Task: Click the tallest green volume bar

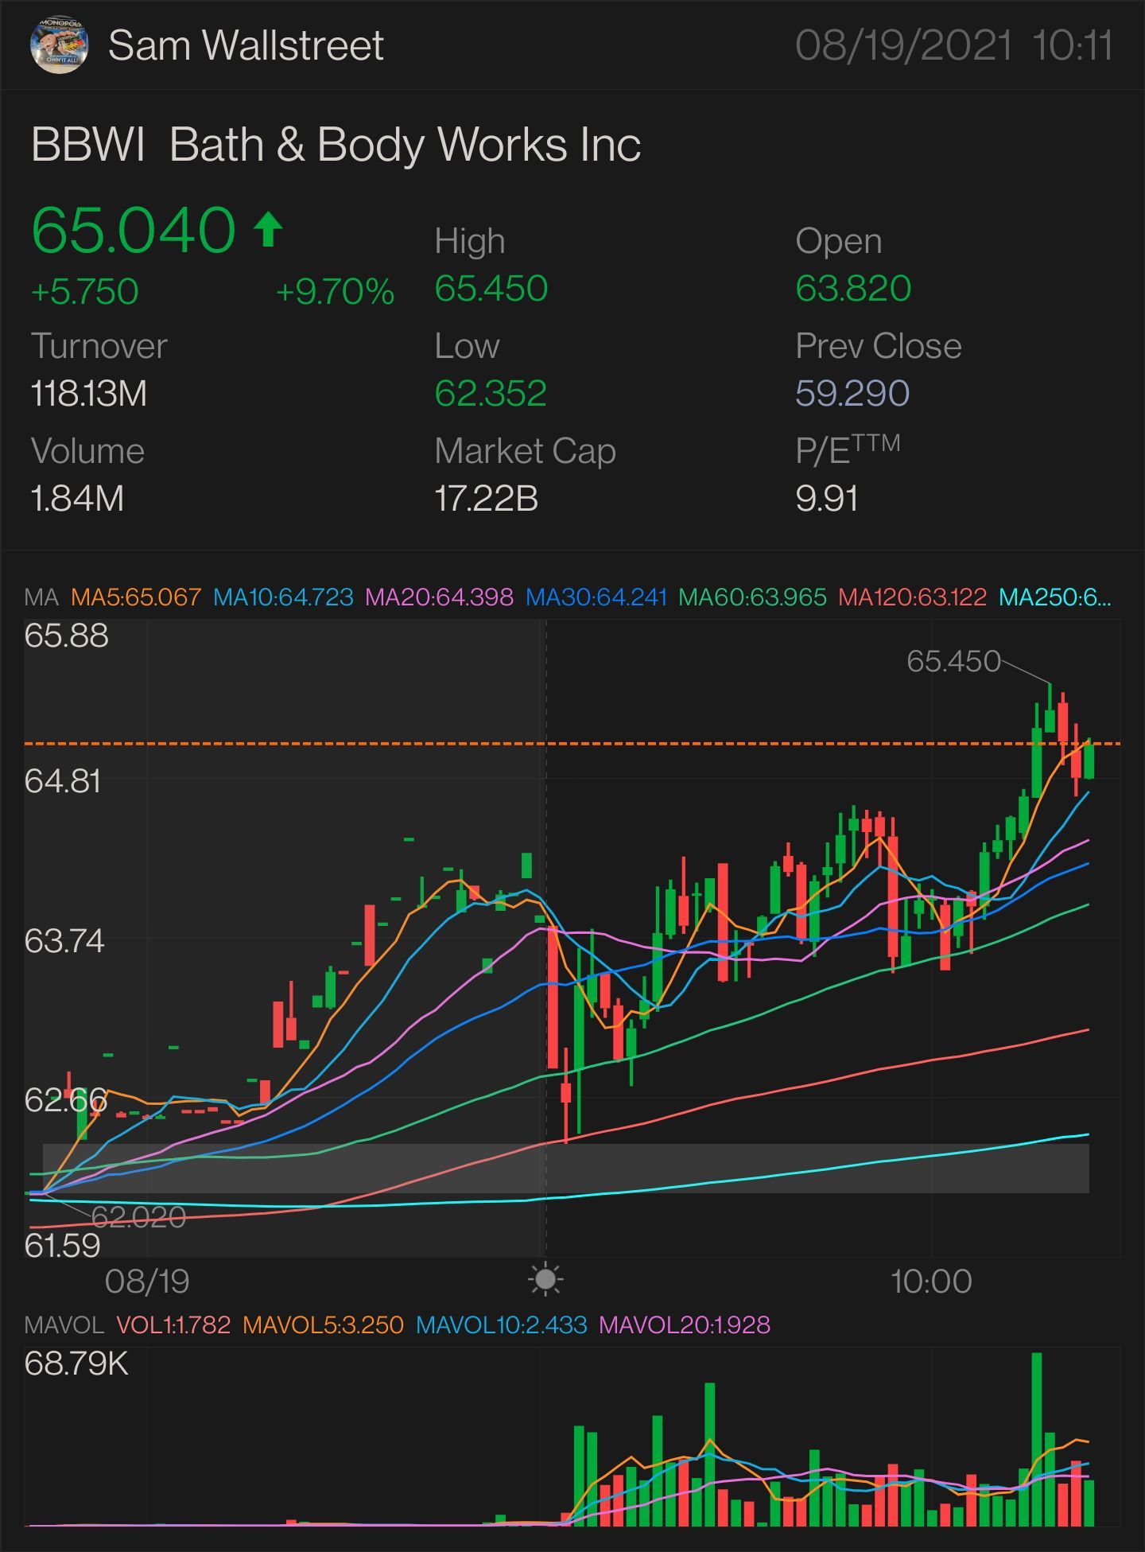Action: tap(1036, 1439)
